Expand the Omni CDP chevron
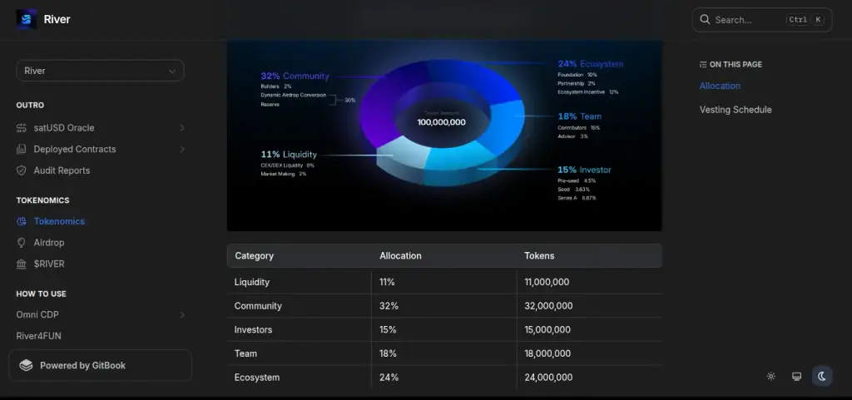 [x=182, y=315]
